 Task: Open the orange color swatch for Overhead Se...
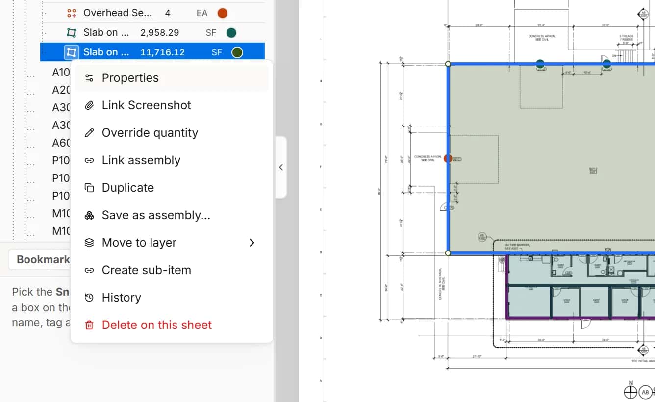pyautogui.click(x=223, y=13)
